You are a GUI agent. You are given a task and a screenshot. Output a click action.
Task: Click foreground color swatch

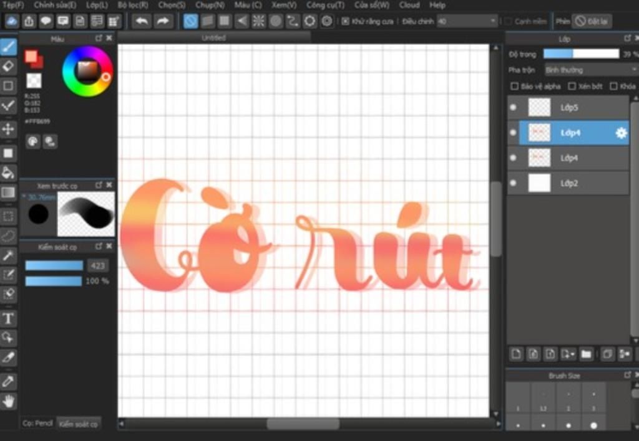31,57
